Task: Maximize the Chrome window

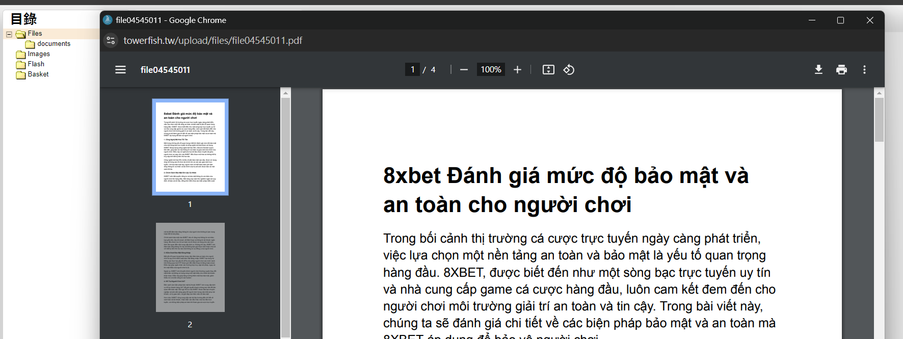Action: 840,20
